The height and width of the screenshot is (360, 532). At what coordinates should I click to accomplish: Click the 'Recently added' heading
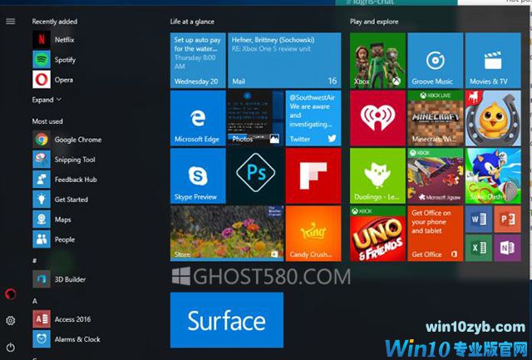pos(55,22)
